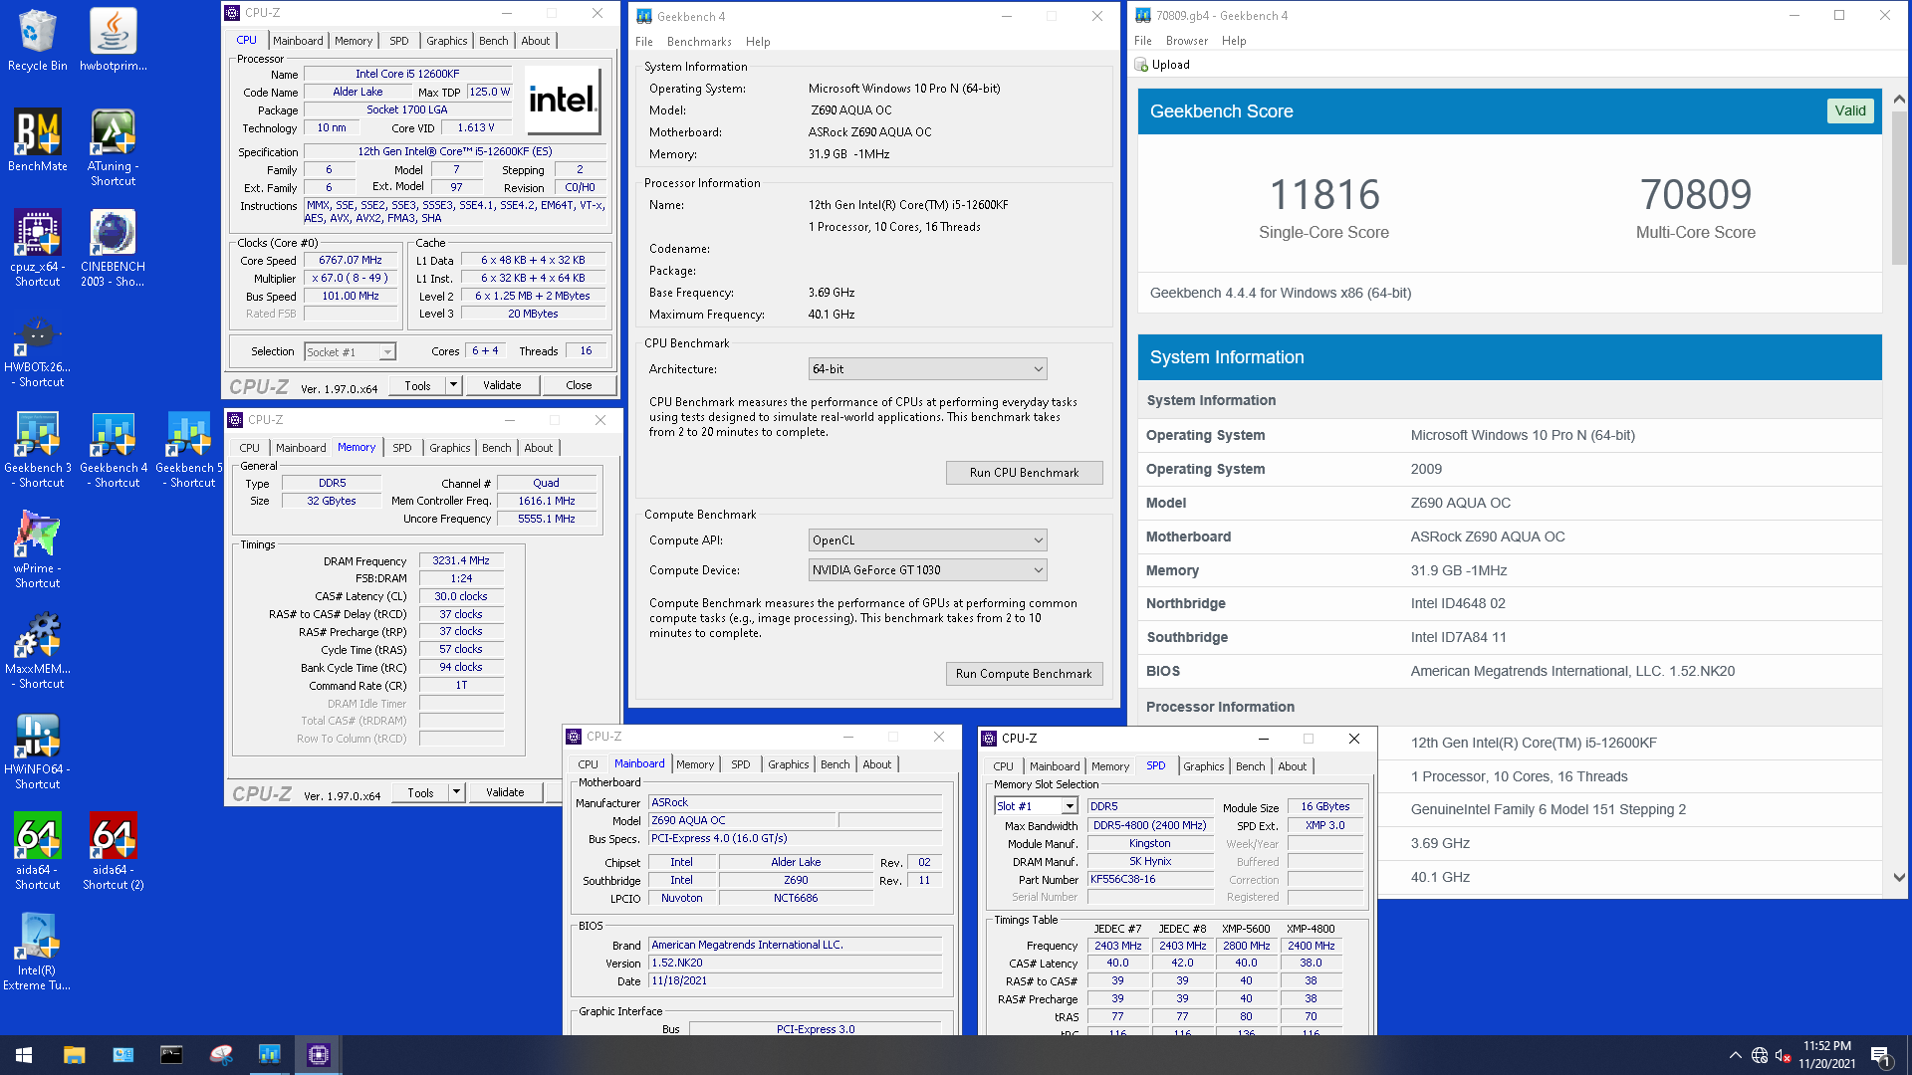
Task: Select Graphics tab in Memory CPU-Z window
Action: click(x=450, y=448)
